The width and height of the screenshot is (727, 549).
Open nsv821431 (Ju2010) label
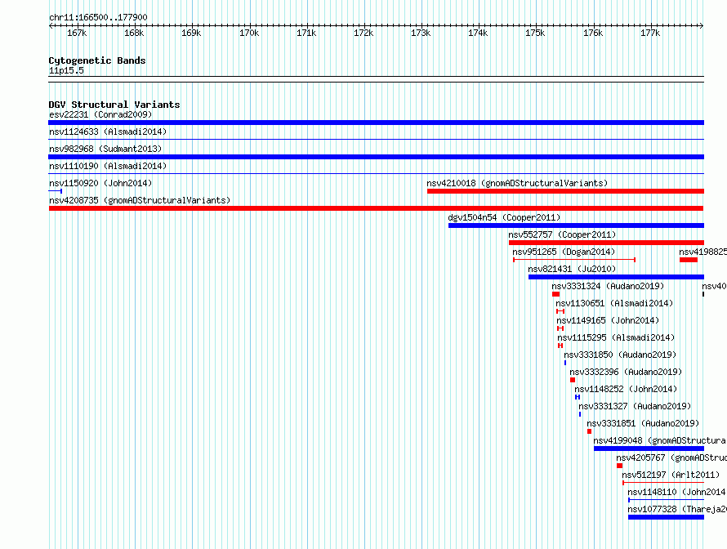click(572, 269)
